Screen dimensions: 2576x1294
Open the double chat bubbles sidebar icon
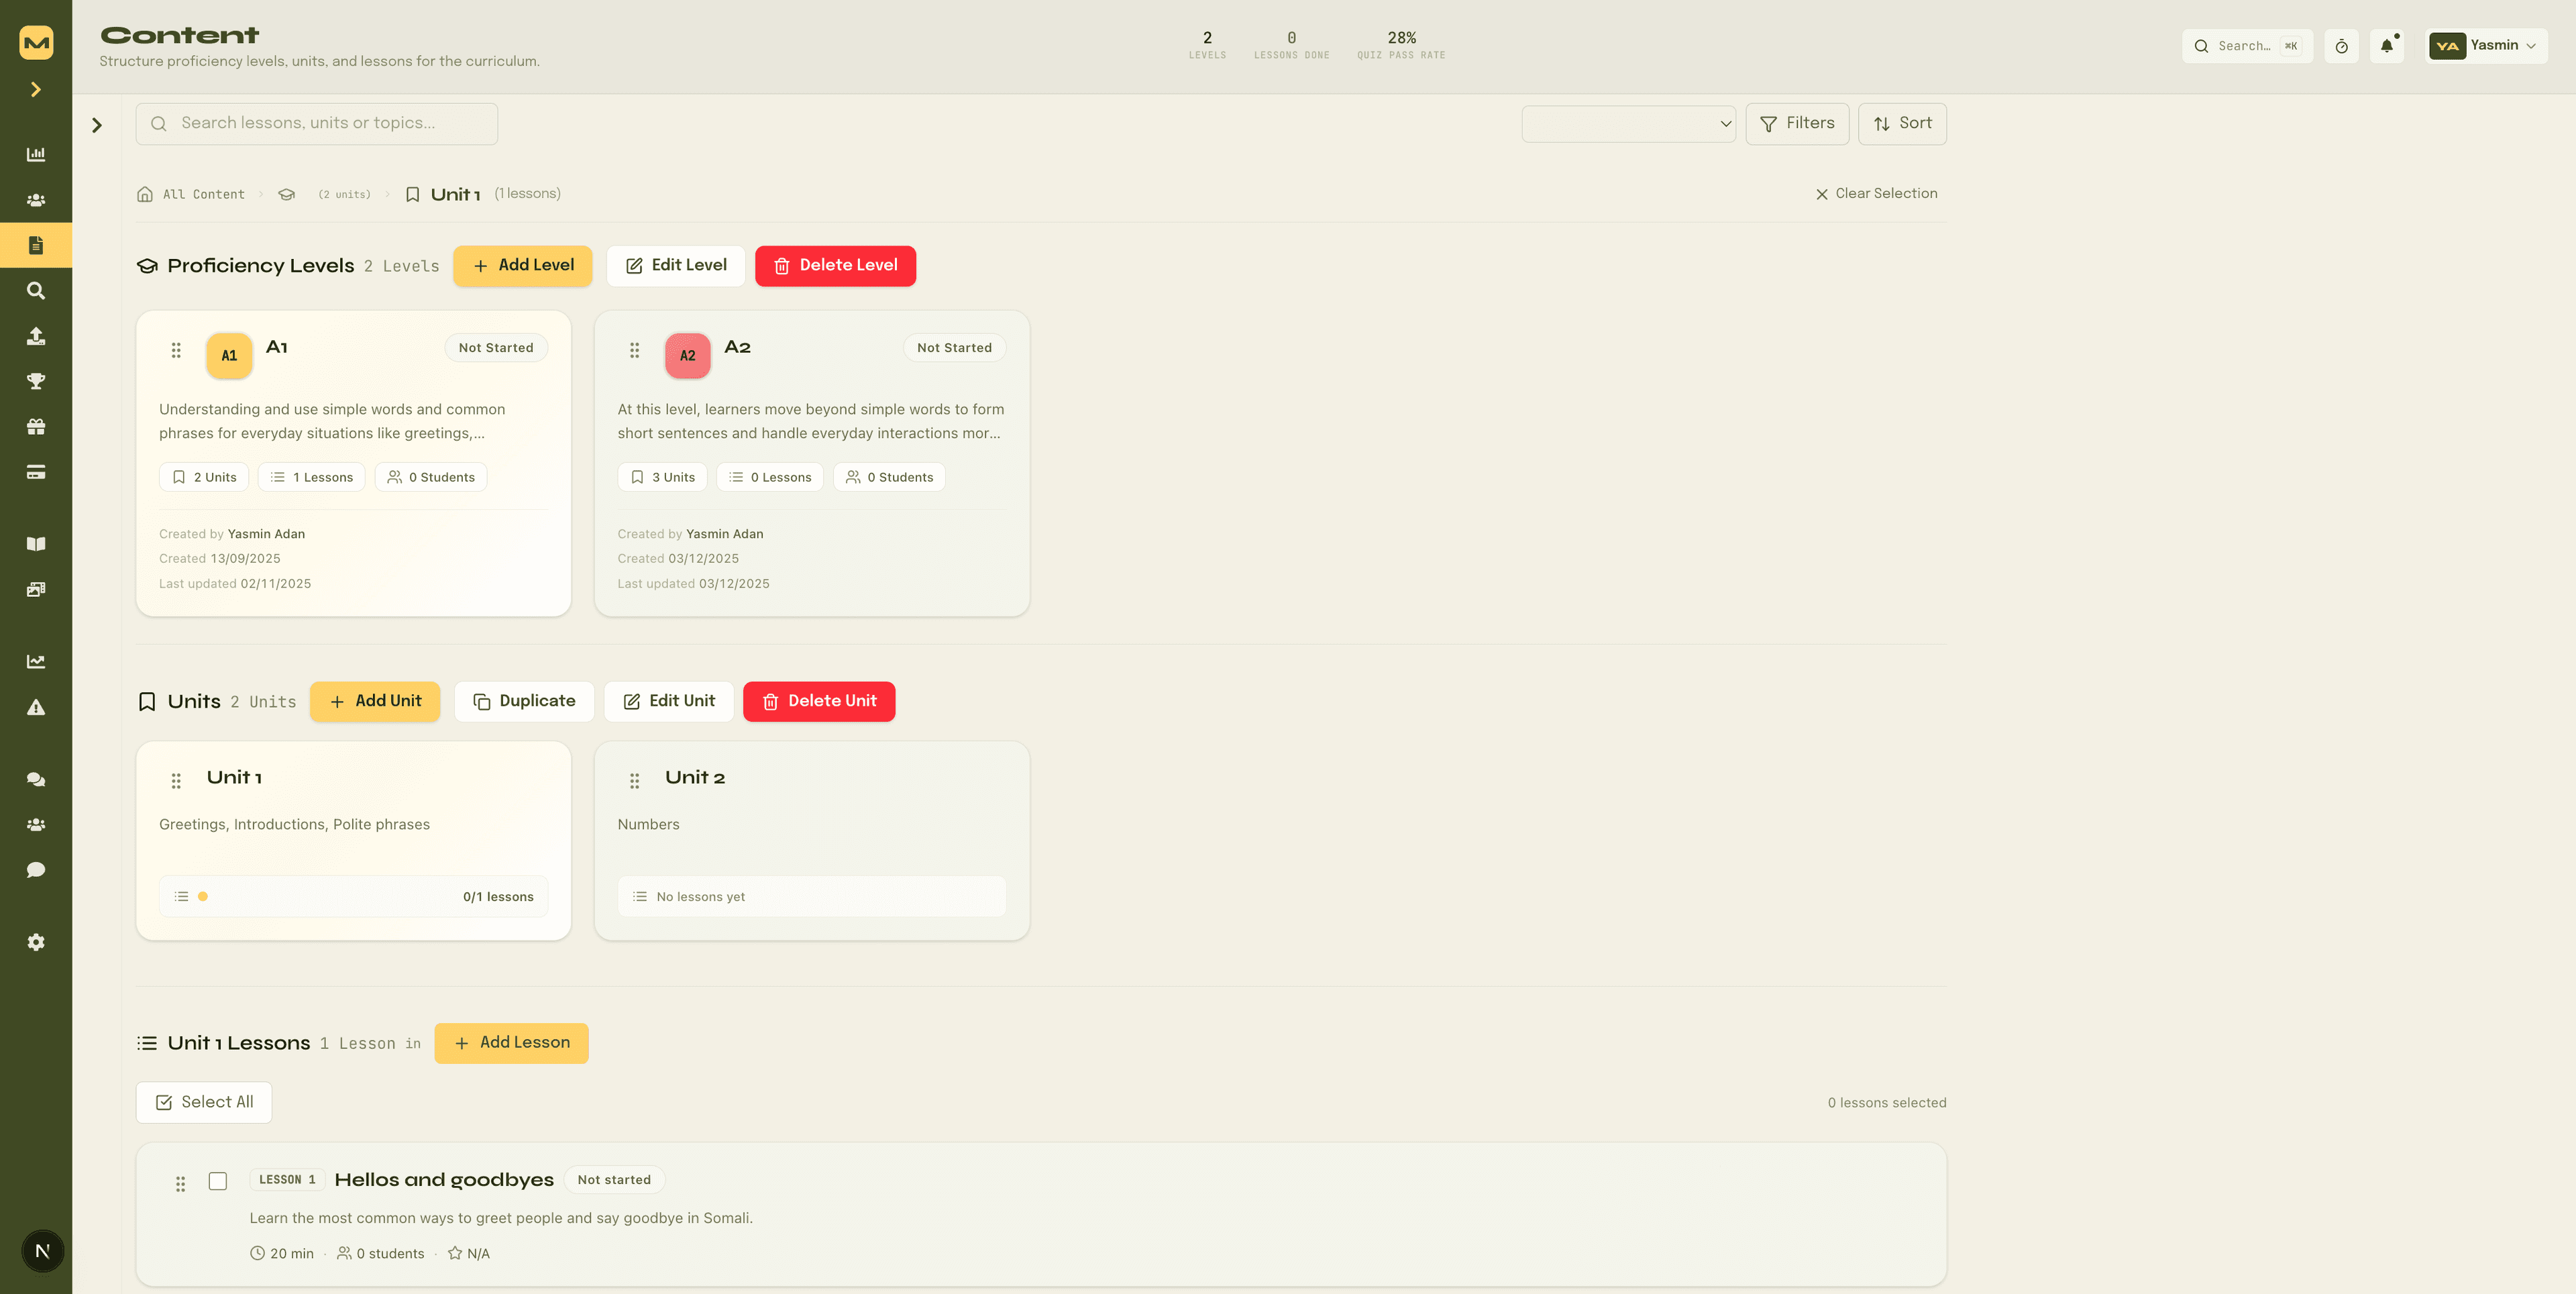point(36,779)
